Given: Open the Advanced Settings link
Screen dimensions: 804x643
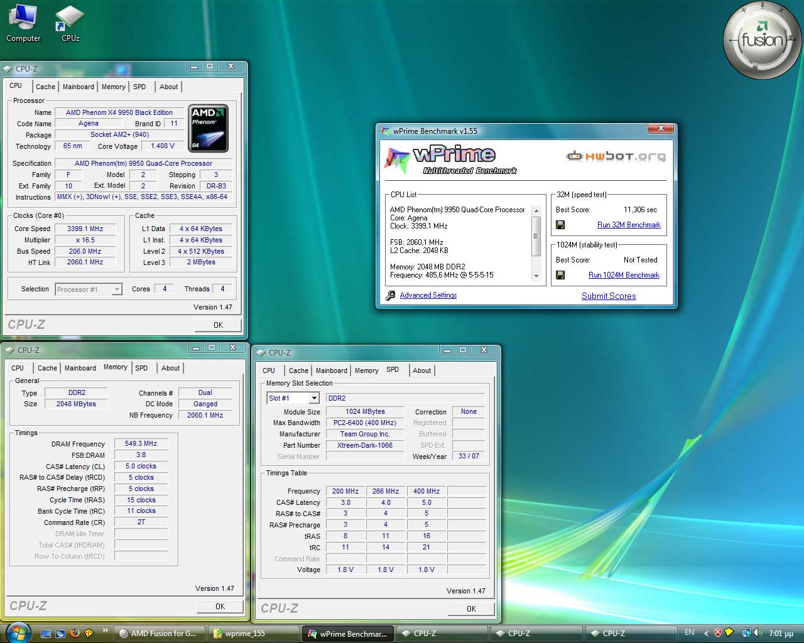Looking at the screenshot, I should click(428, 295).
